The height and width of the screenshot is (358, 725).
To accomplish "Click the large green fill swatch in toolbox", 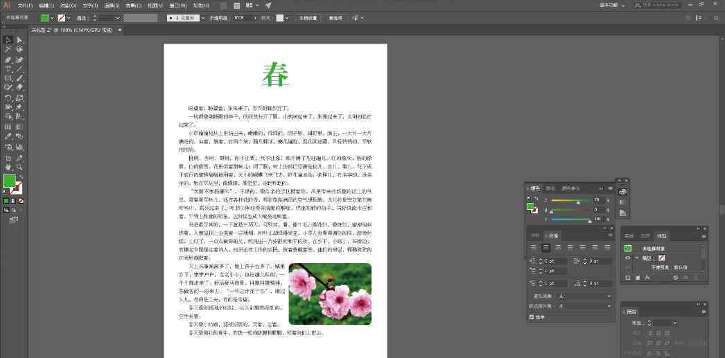I will [x=9, y=181].
